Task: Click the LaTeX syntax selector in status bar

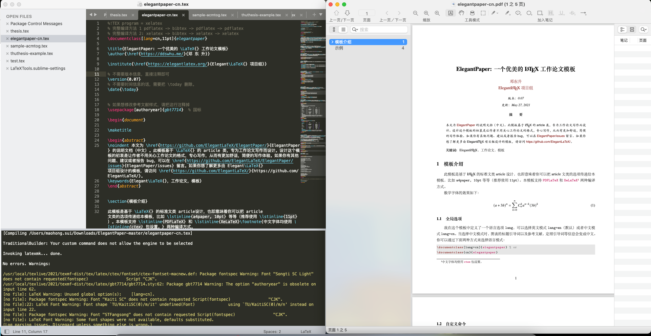Action: click(306, 332)
